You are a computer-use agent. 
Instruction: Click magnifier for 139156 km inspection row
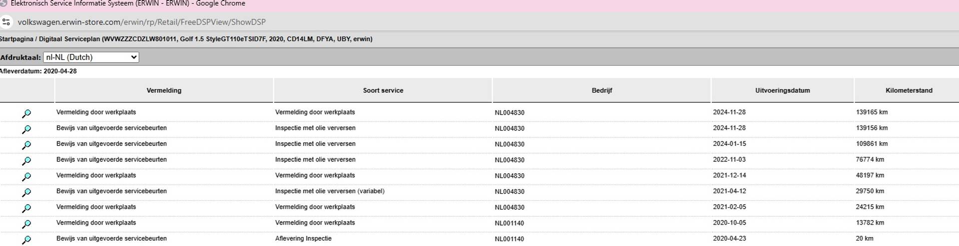[26, 129]
